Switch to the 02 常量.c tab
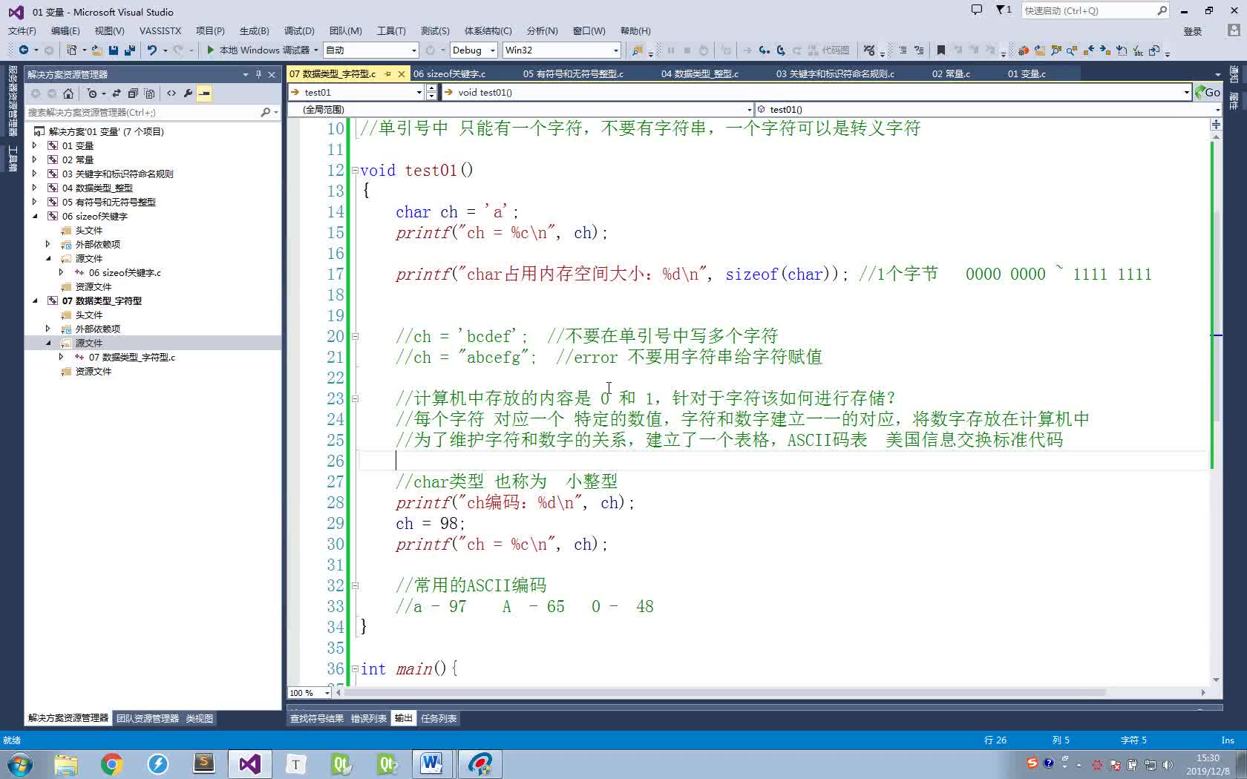The image size is (1247, 779). [x=951, y=73]
